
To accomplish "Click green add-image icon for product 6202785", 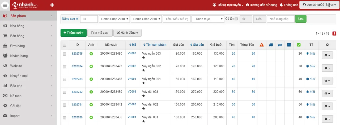I will (x=91, y=54).
